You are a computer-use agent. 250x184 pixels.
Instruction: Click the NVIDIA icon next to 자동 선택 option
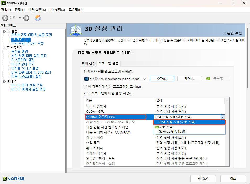pos(156,127)
